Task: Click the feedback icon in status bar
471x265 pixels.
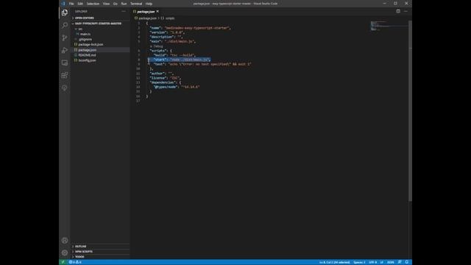Action: tap(400, 262)
